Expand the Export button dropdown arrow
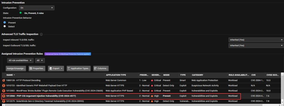Screen dimensions: 284x106 tap(62, 68)
